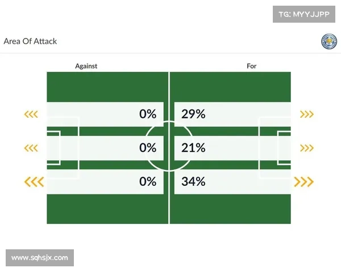The image size is (341, 272).
Task: Select the 21% central attack value
Action: [x=193, y=148]
